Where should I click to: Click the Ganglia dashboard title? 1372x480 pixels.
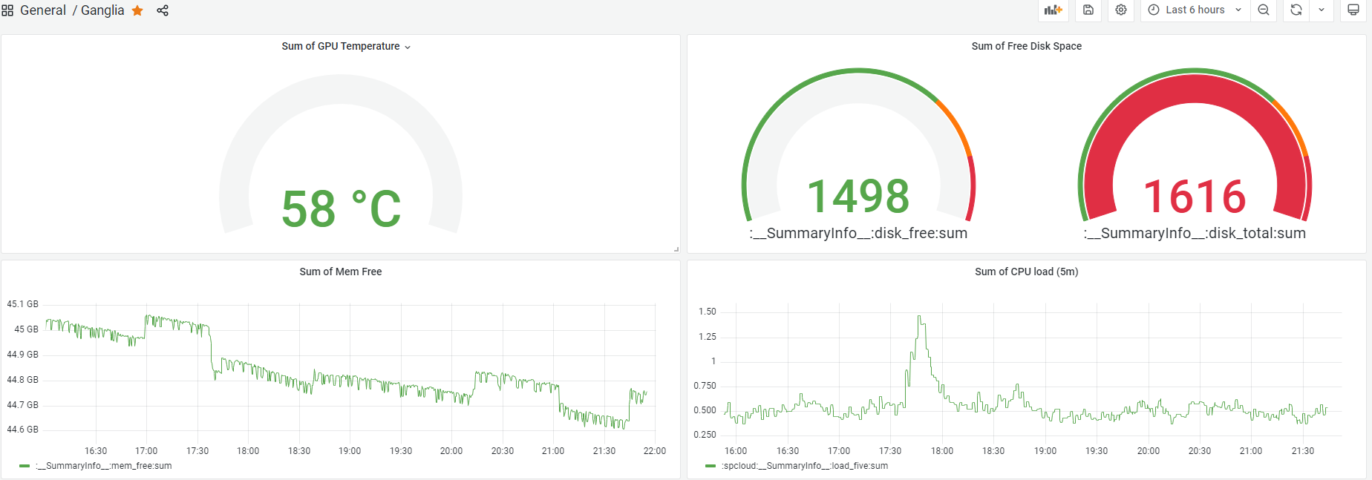pyautogui.click(x=102, y=10)
